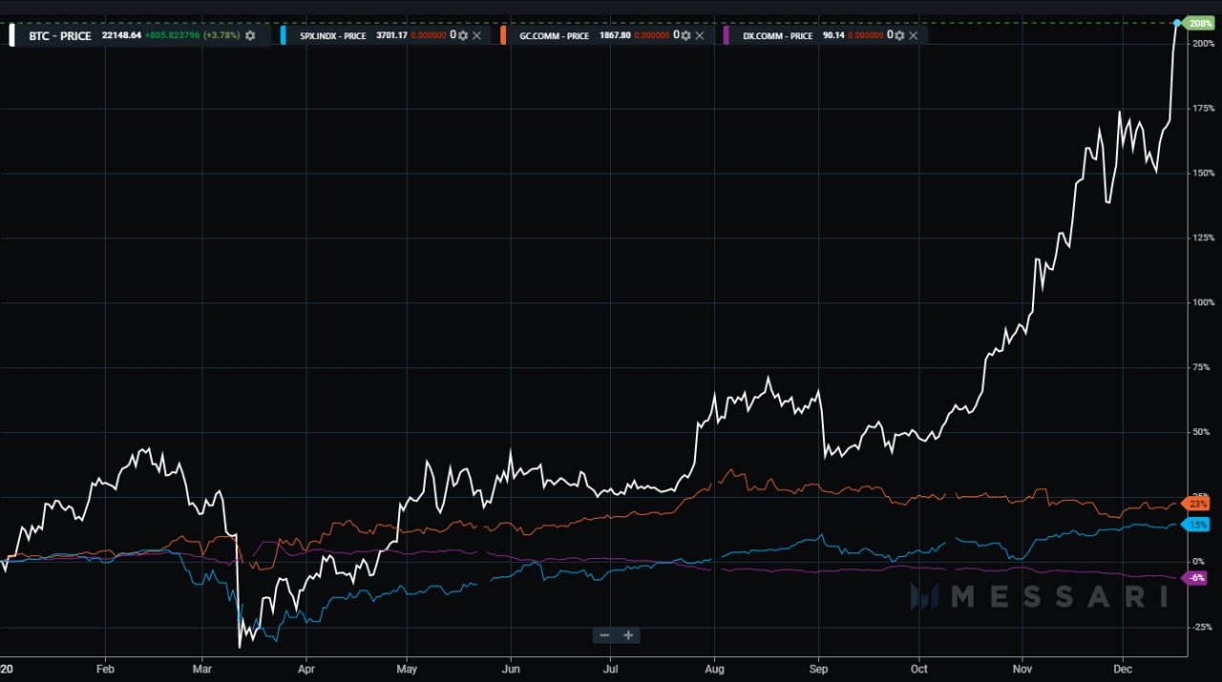Click the May x-axis label
The height and width of the screenshot is (682, 1222).
(407, 669)
